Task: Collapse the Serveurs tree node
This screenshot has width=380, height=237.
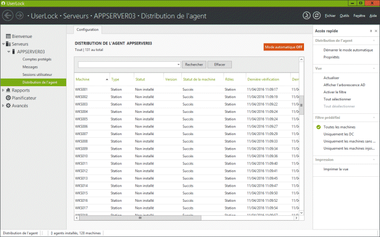Action: (3, 44)
